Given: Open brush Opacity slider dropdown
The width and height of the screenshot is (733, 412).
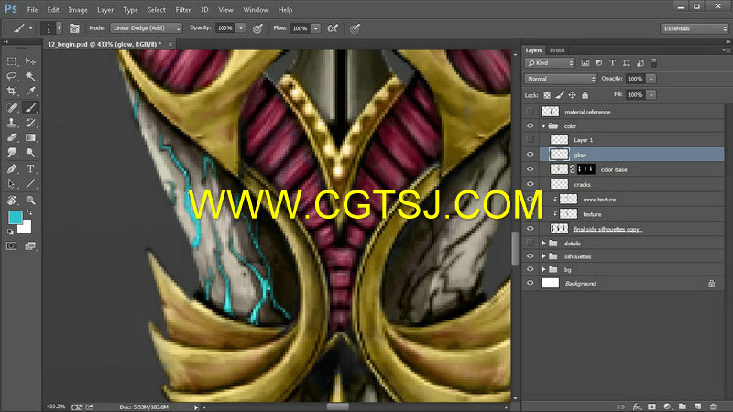Looking at the screenshot, I should click(241, 28).
